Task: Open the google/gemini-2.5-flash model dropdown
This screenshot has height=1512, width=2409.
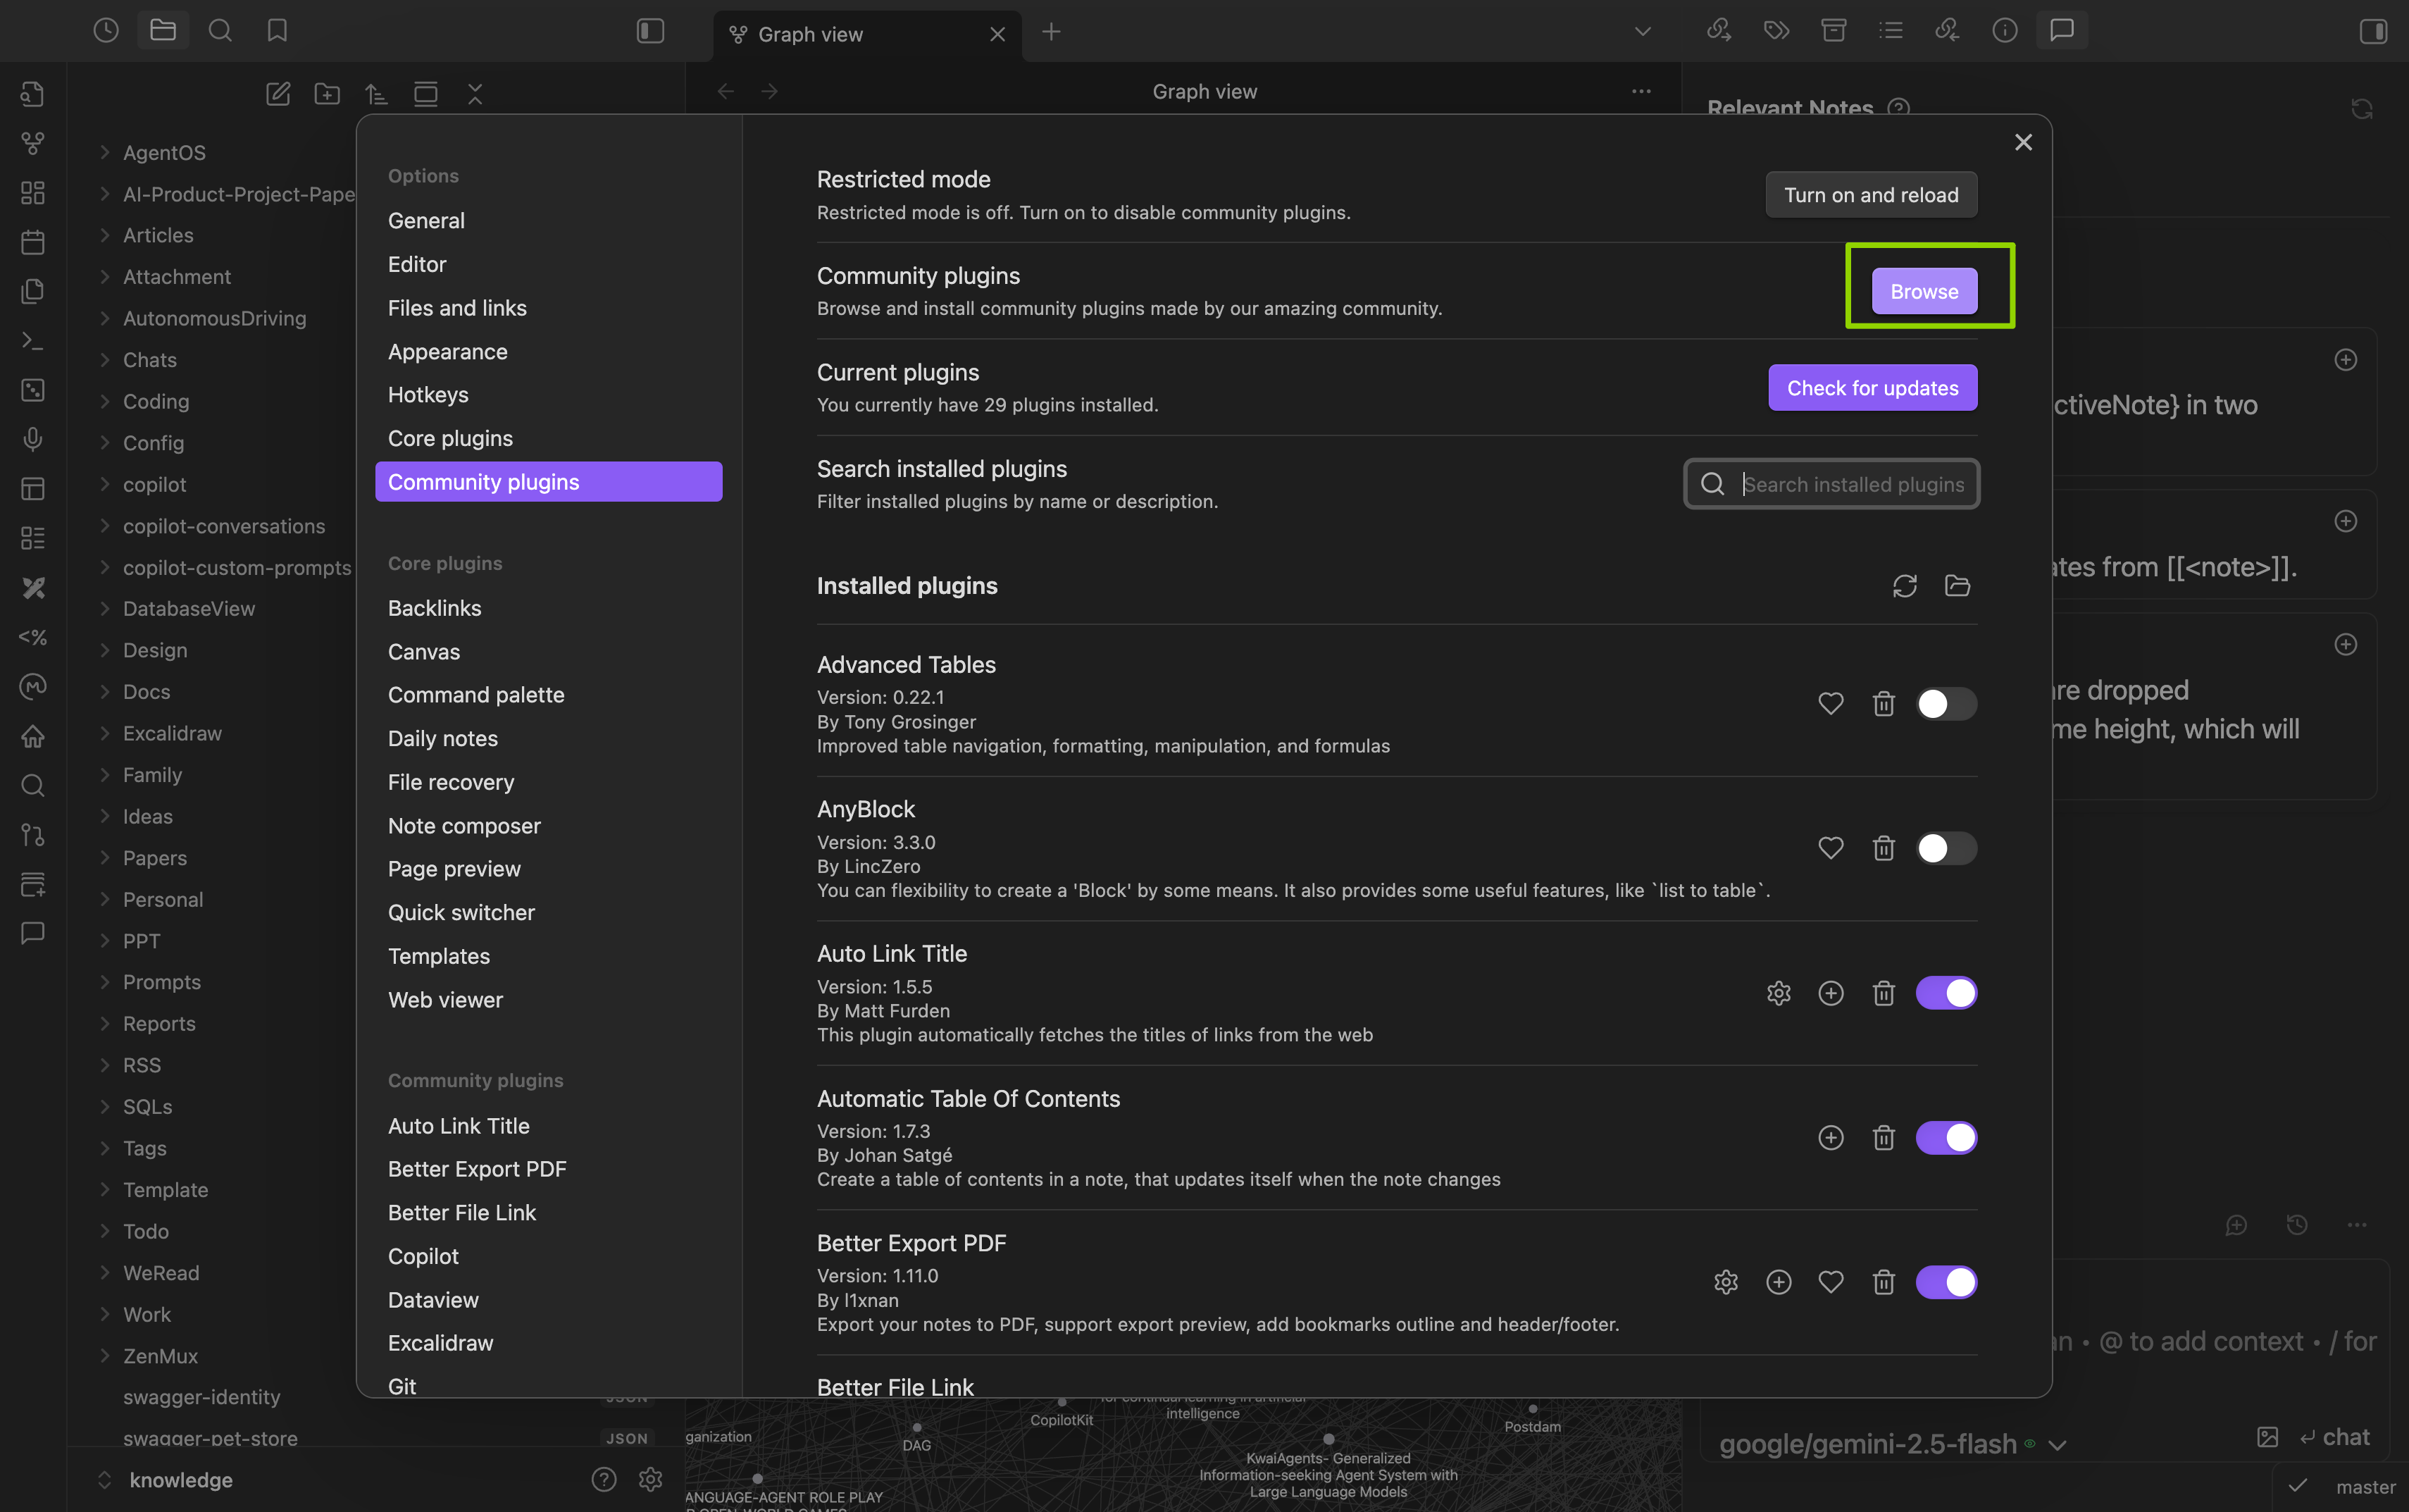Action: (1892, 1444)
